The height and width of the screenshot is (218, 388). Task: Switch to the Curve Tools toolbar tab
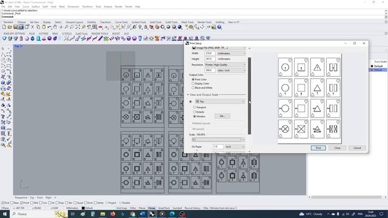[121, 22]
